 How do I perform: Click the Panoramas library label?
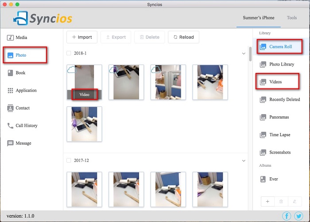(x=279, y=117)
